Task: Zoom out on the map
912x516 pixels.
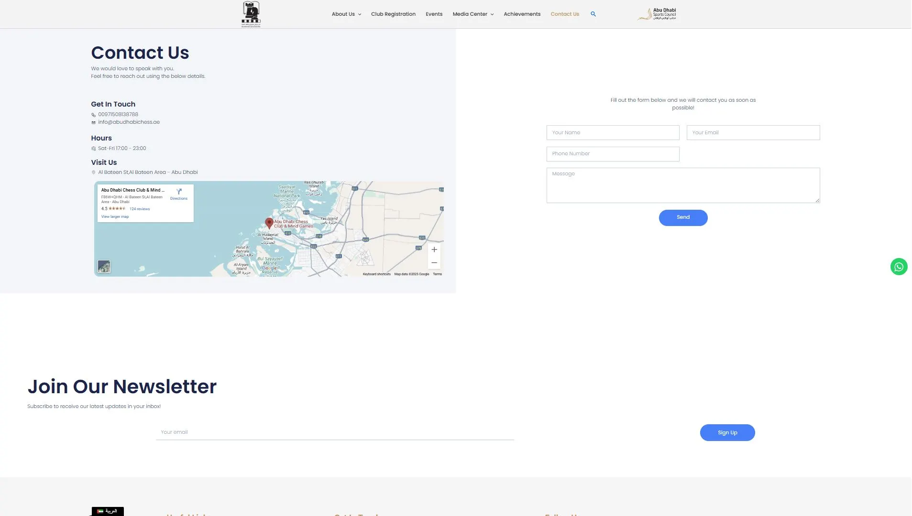Action: pyautogui.click(x=434, y=263)
